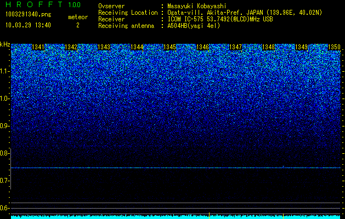Click the Receiver label
The width and height of the screenshot is (345, 219).
(x=111, y=19)
